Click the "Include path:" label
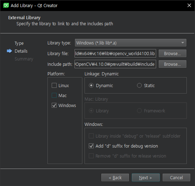195x186 pixels. (x=60, y=64)
